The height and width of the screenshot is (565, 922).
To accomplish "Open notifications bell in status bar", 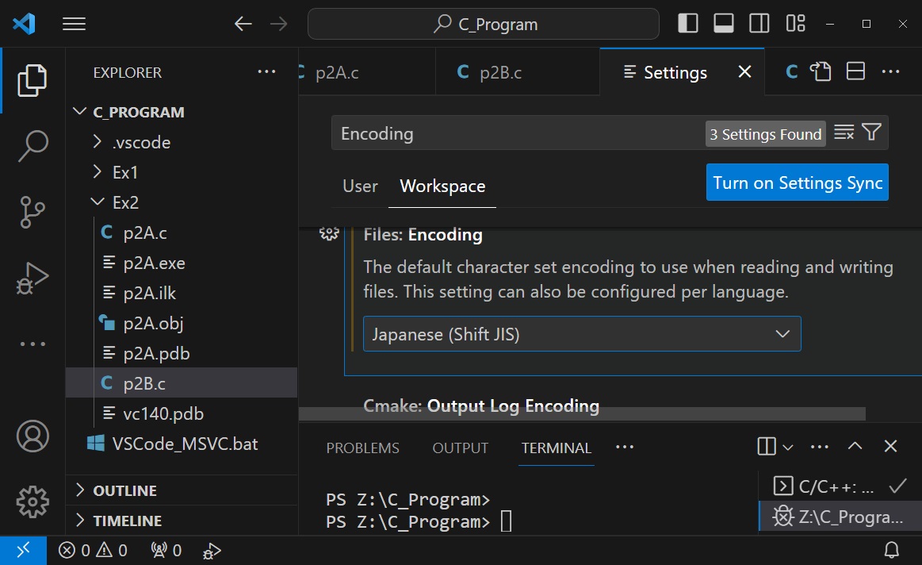I will [x=891, y=551].
